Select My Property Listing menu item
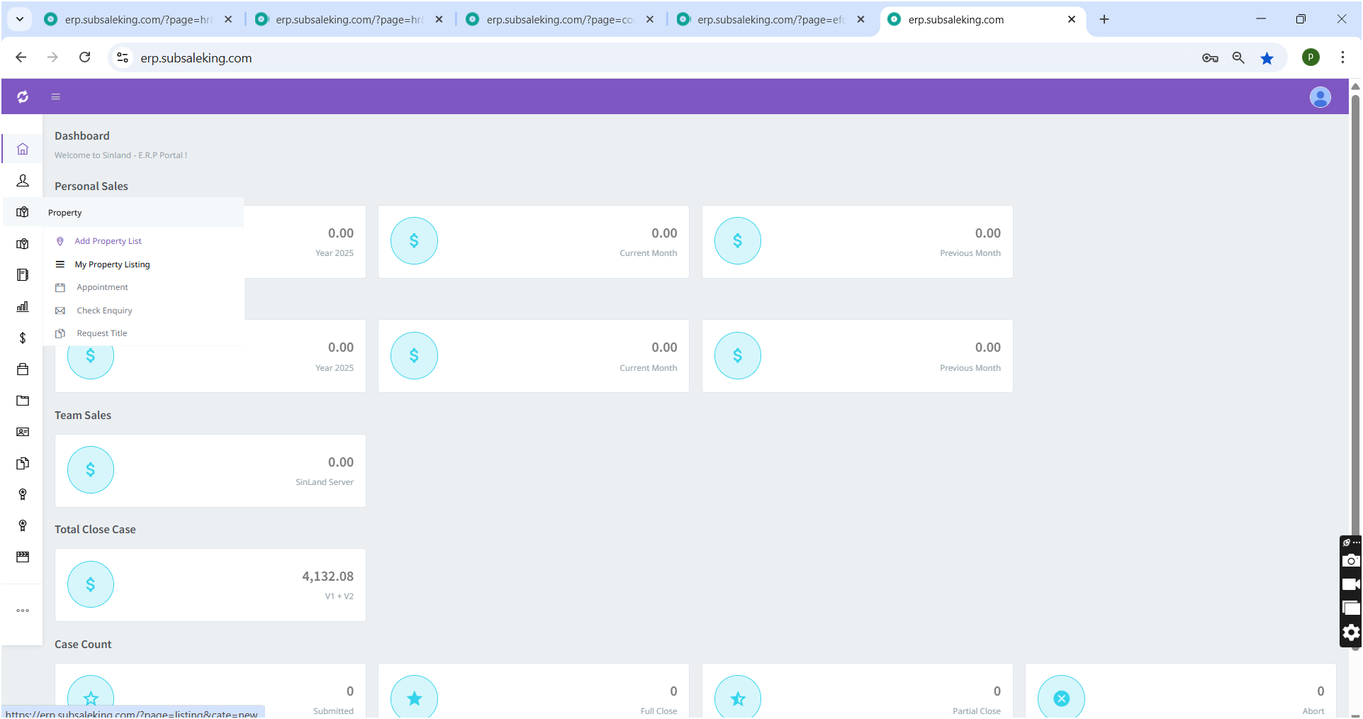Viewport: 1363px width, 719px height. click(x=112, y=264)
